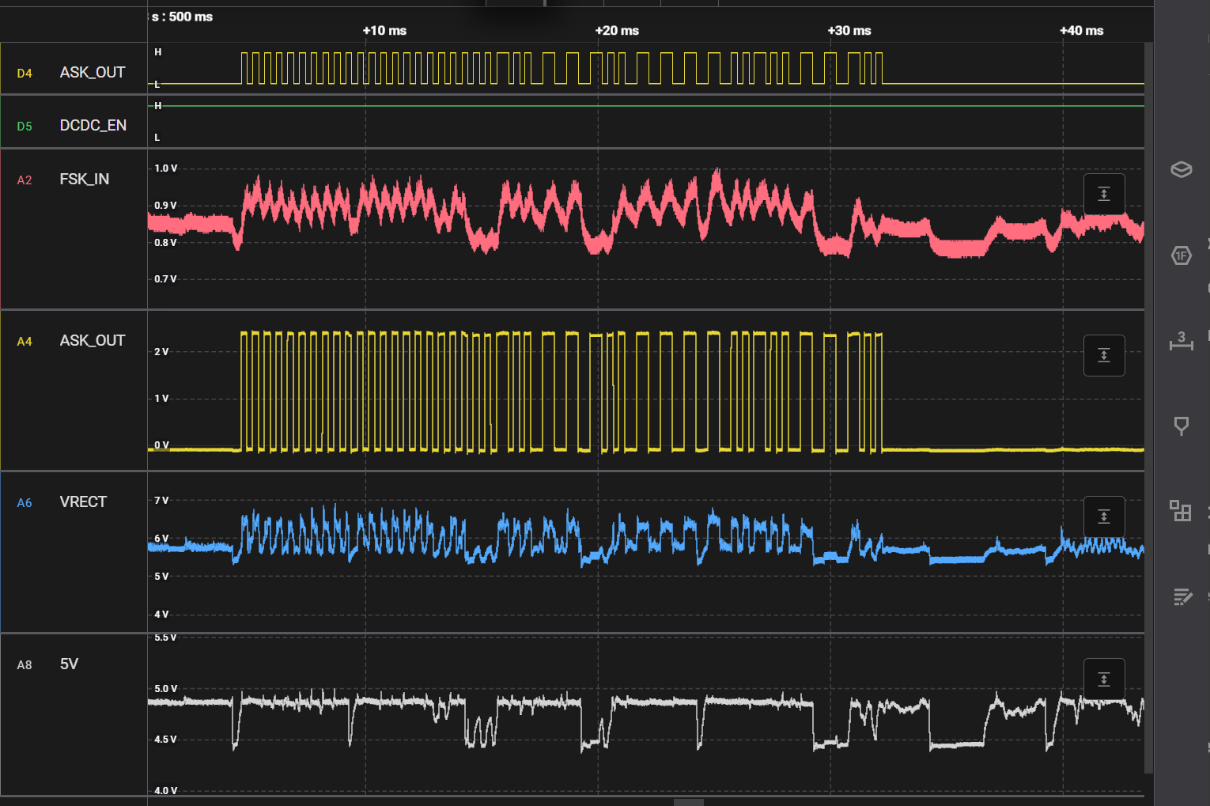Open channel settings for D4 ASK_OUT
The image size is (1210, 806).
(91, 71)
